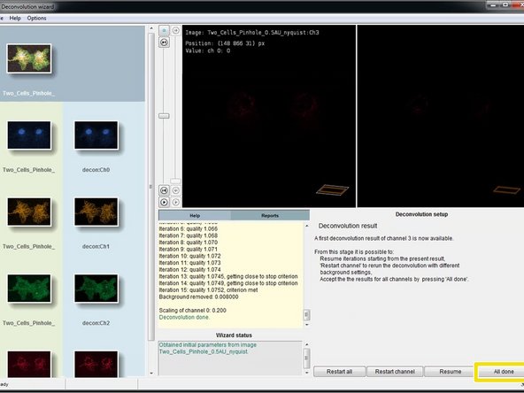Image resolution: width=524 pixels, height=393 pixels.
Task: Click the Wizard status scrollbar thumb
Action: click(306, 358)
